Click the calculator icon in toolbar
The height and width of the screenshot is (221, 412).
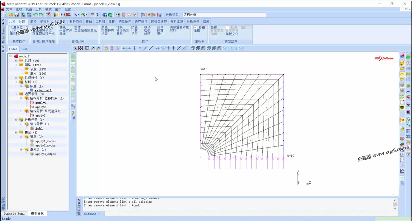pyautogui.click(x=124, y=15)
